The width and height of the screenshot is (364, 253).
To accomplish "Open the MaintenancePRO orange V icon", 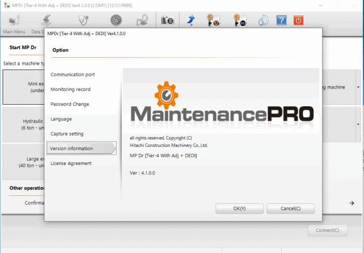I will pos(213,20).
